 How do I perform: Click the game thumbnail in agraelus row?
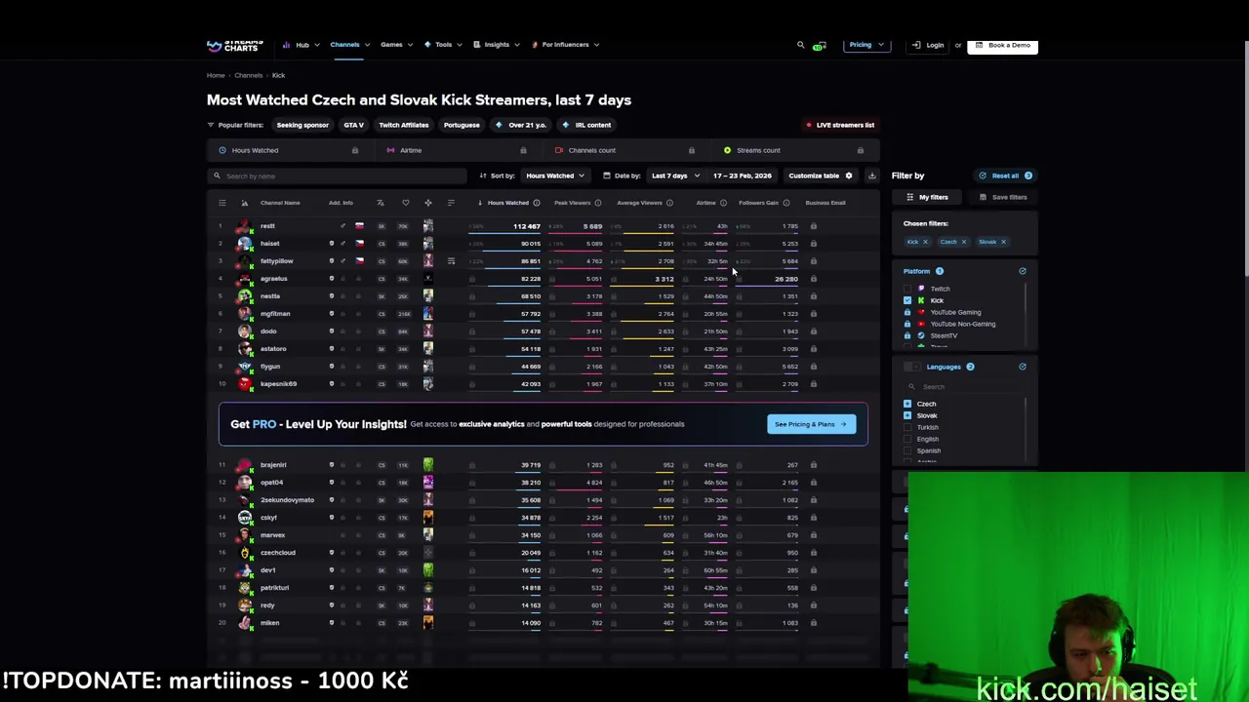[427, 279]
